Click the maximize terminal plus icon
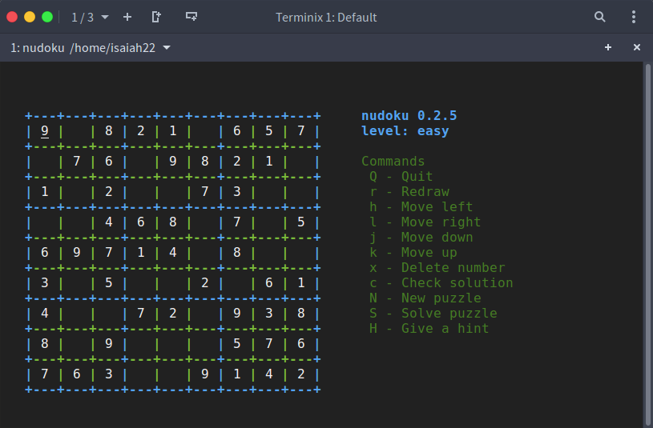This screenshot has height=428, width=653. tap(608, 47)
